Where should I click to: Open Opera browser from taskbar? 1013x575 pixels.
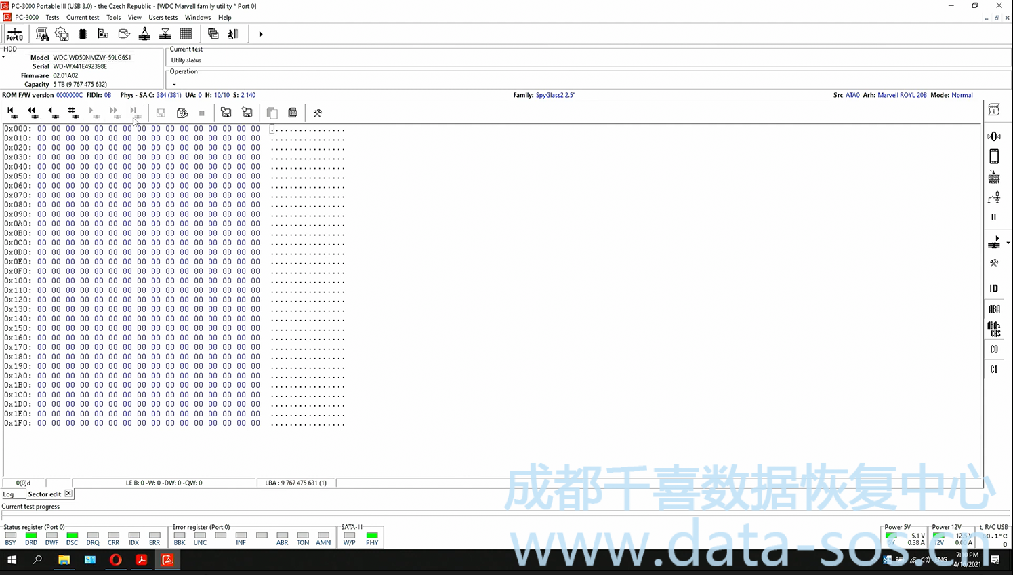coord(116,560)
